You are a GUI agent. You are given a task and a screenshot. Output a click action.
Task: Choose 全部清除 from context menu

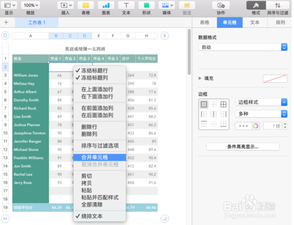click(100, 204)
